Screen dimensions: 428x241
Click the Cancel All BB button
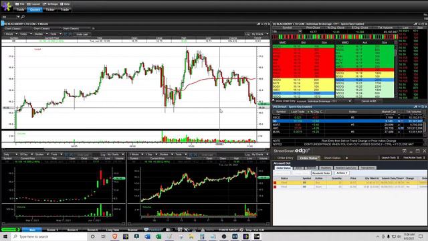point(368,101)
